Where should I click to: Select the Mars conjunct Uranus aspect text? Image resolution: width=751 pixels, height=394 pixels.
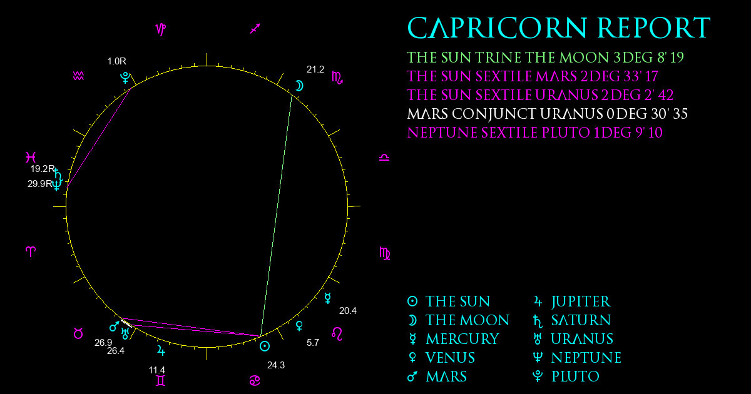click(x=548, y=114)
